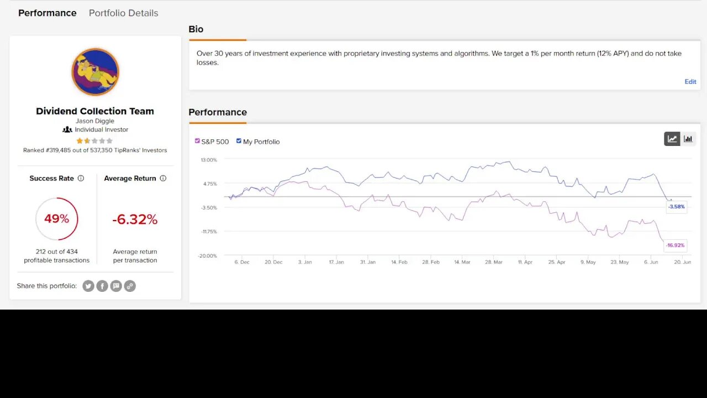707x398 pixels.
Task: Click the 212 out of 434 text
Action: (x=57, y=252)
